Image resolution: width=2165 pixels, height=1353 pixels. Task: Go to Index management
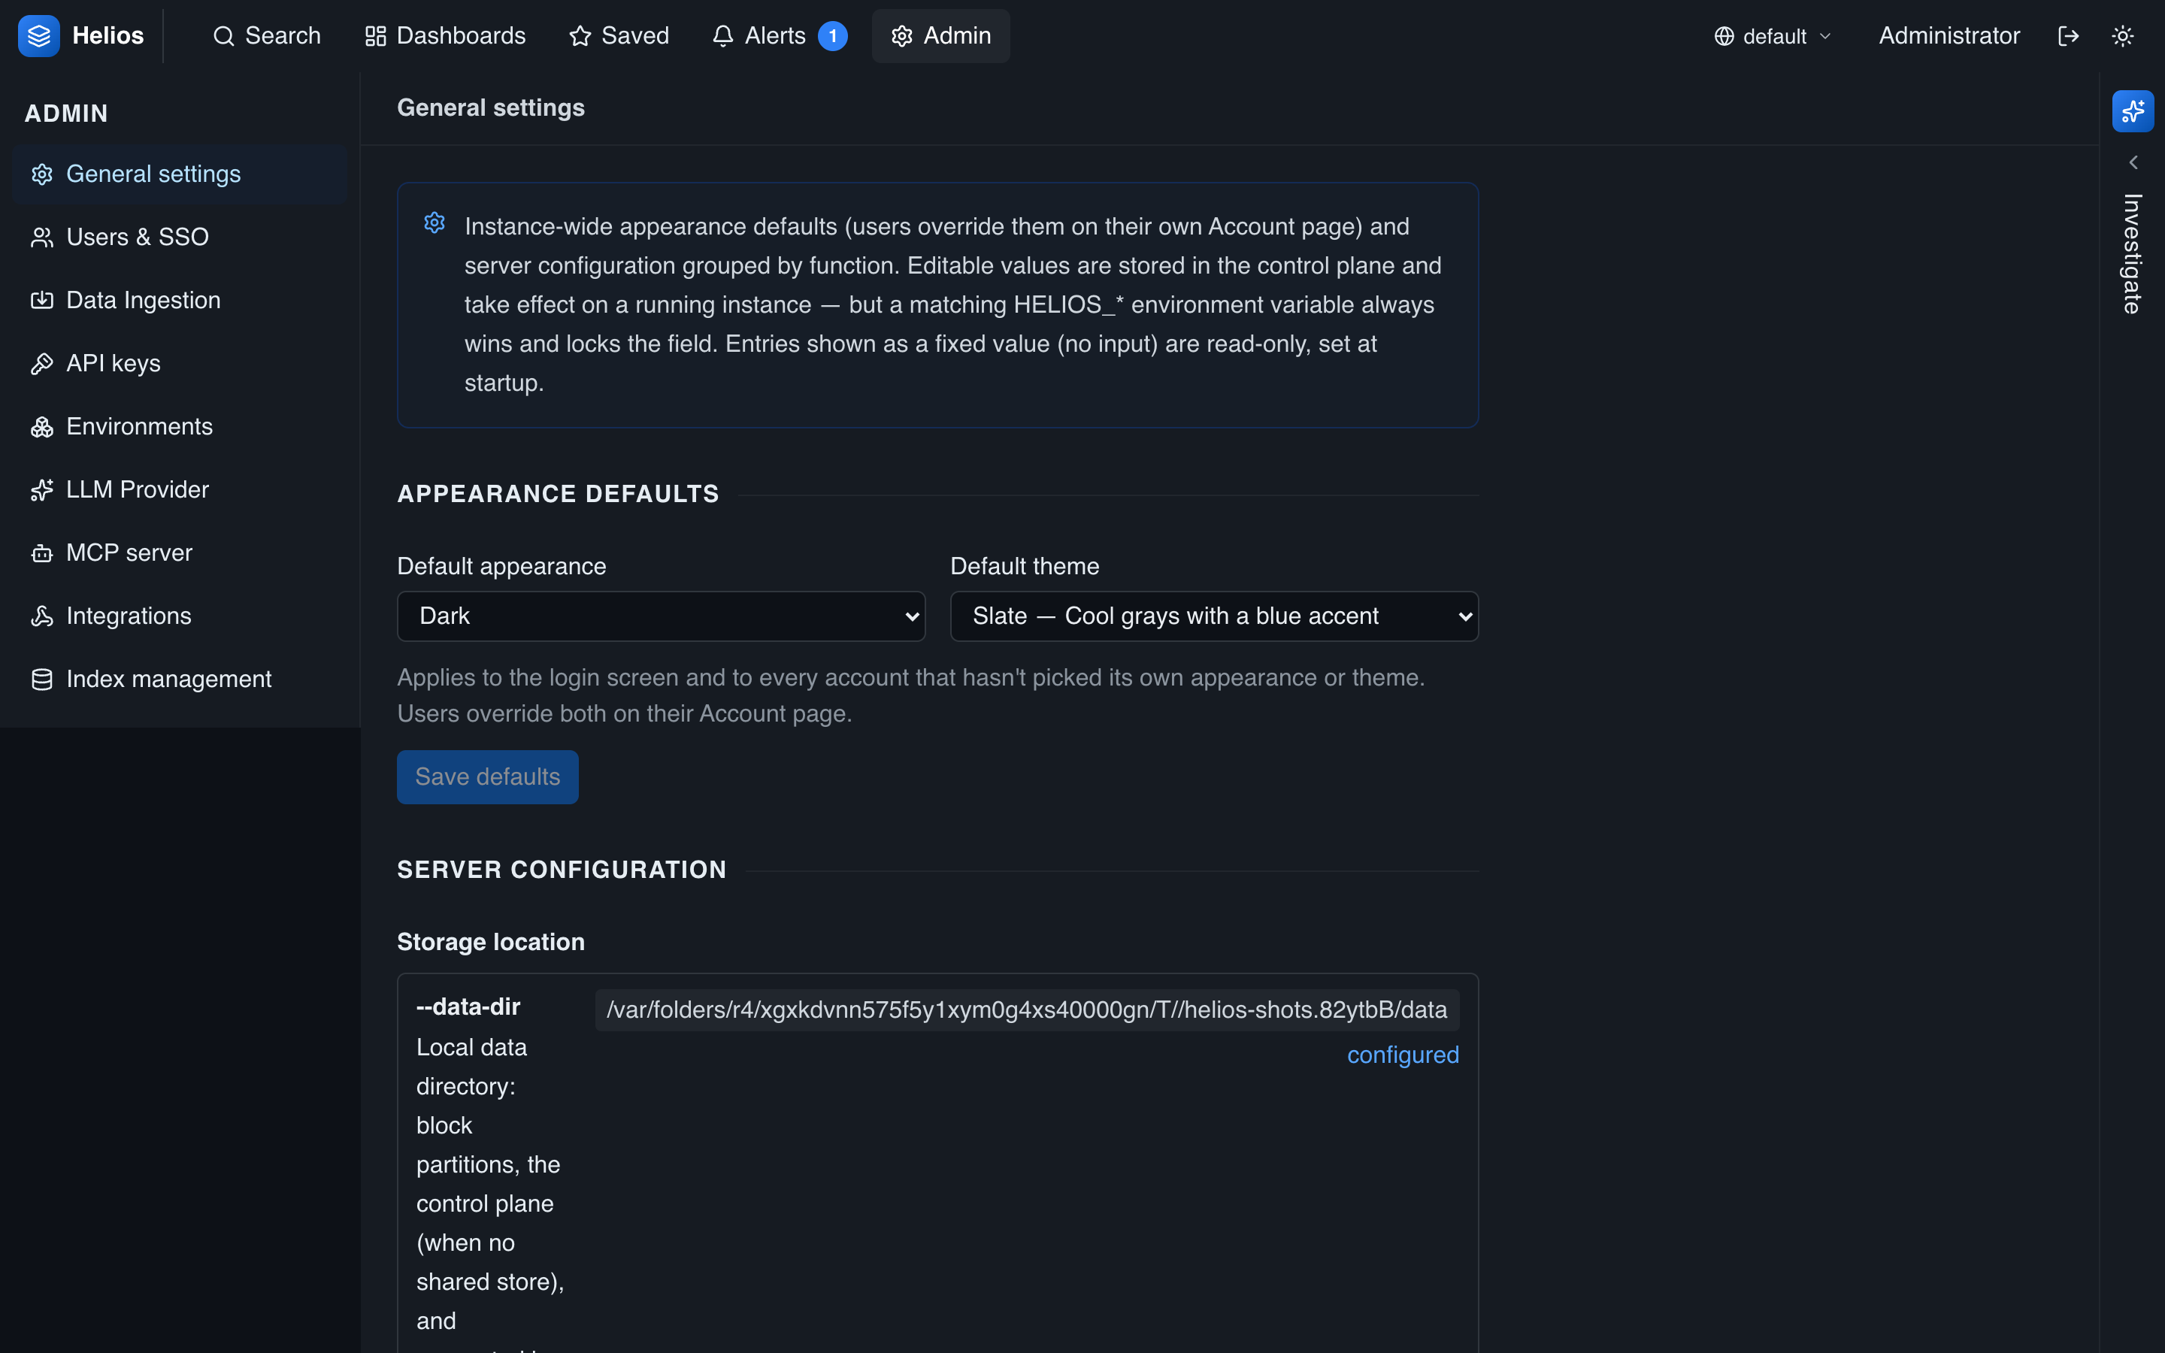pyautogui.click(x=179, y=680)
